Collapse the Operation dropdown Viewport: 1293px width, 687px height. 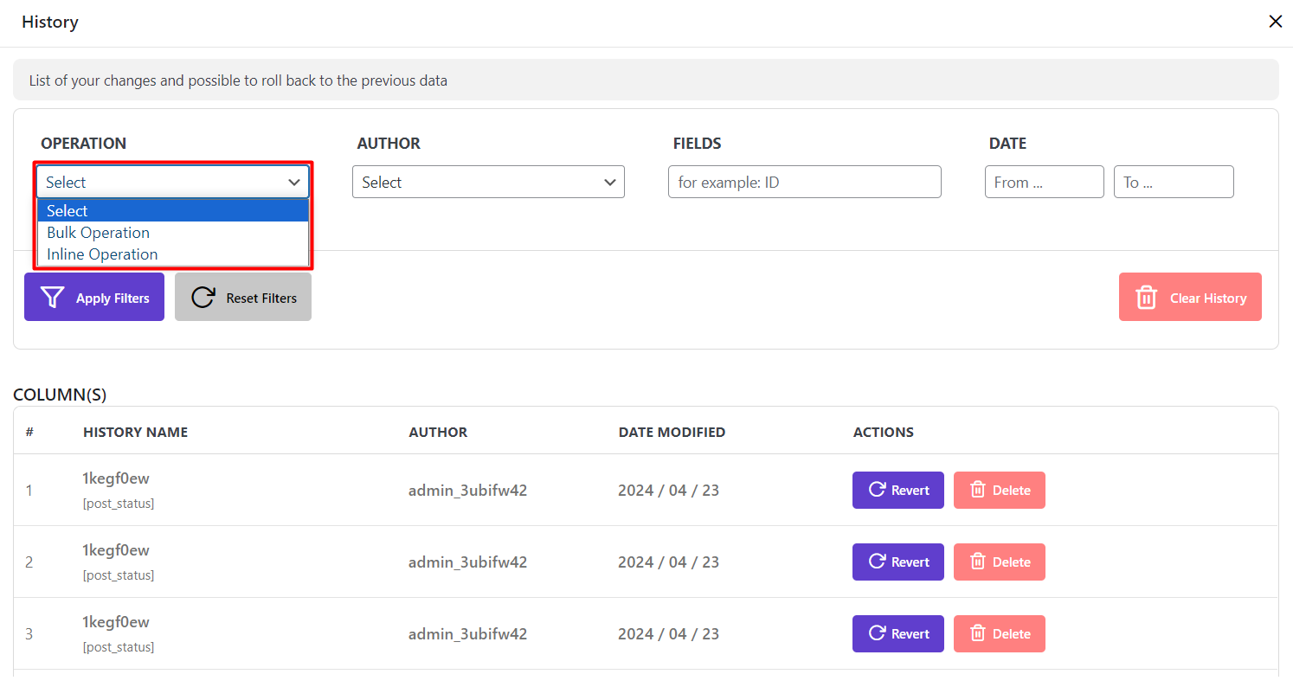pos(172,183)
